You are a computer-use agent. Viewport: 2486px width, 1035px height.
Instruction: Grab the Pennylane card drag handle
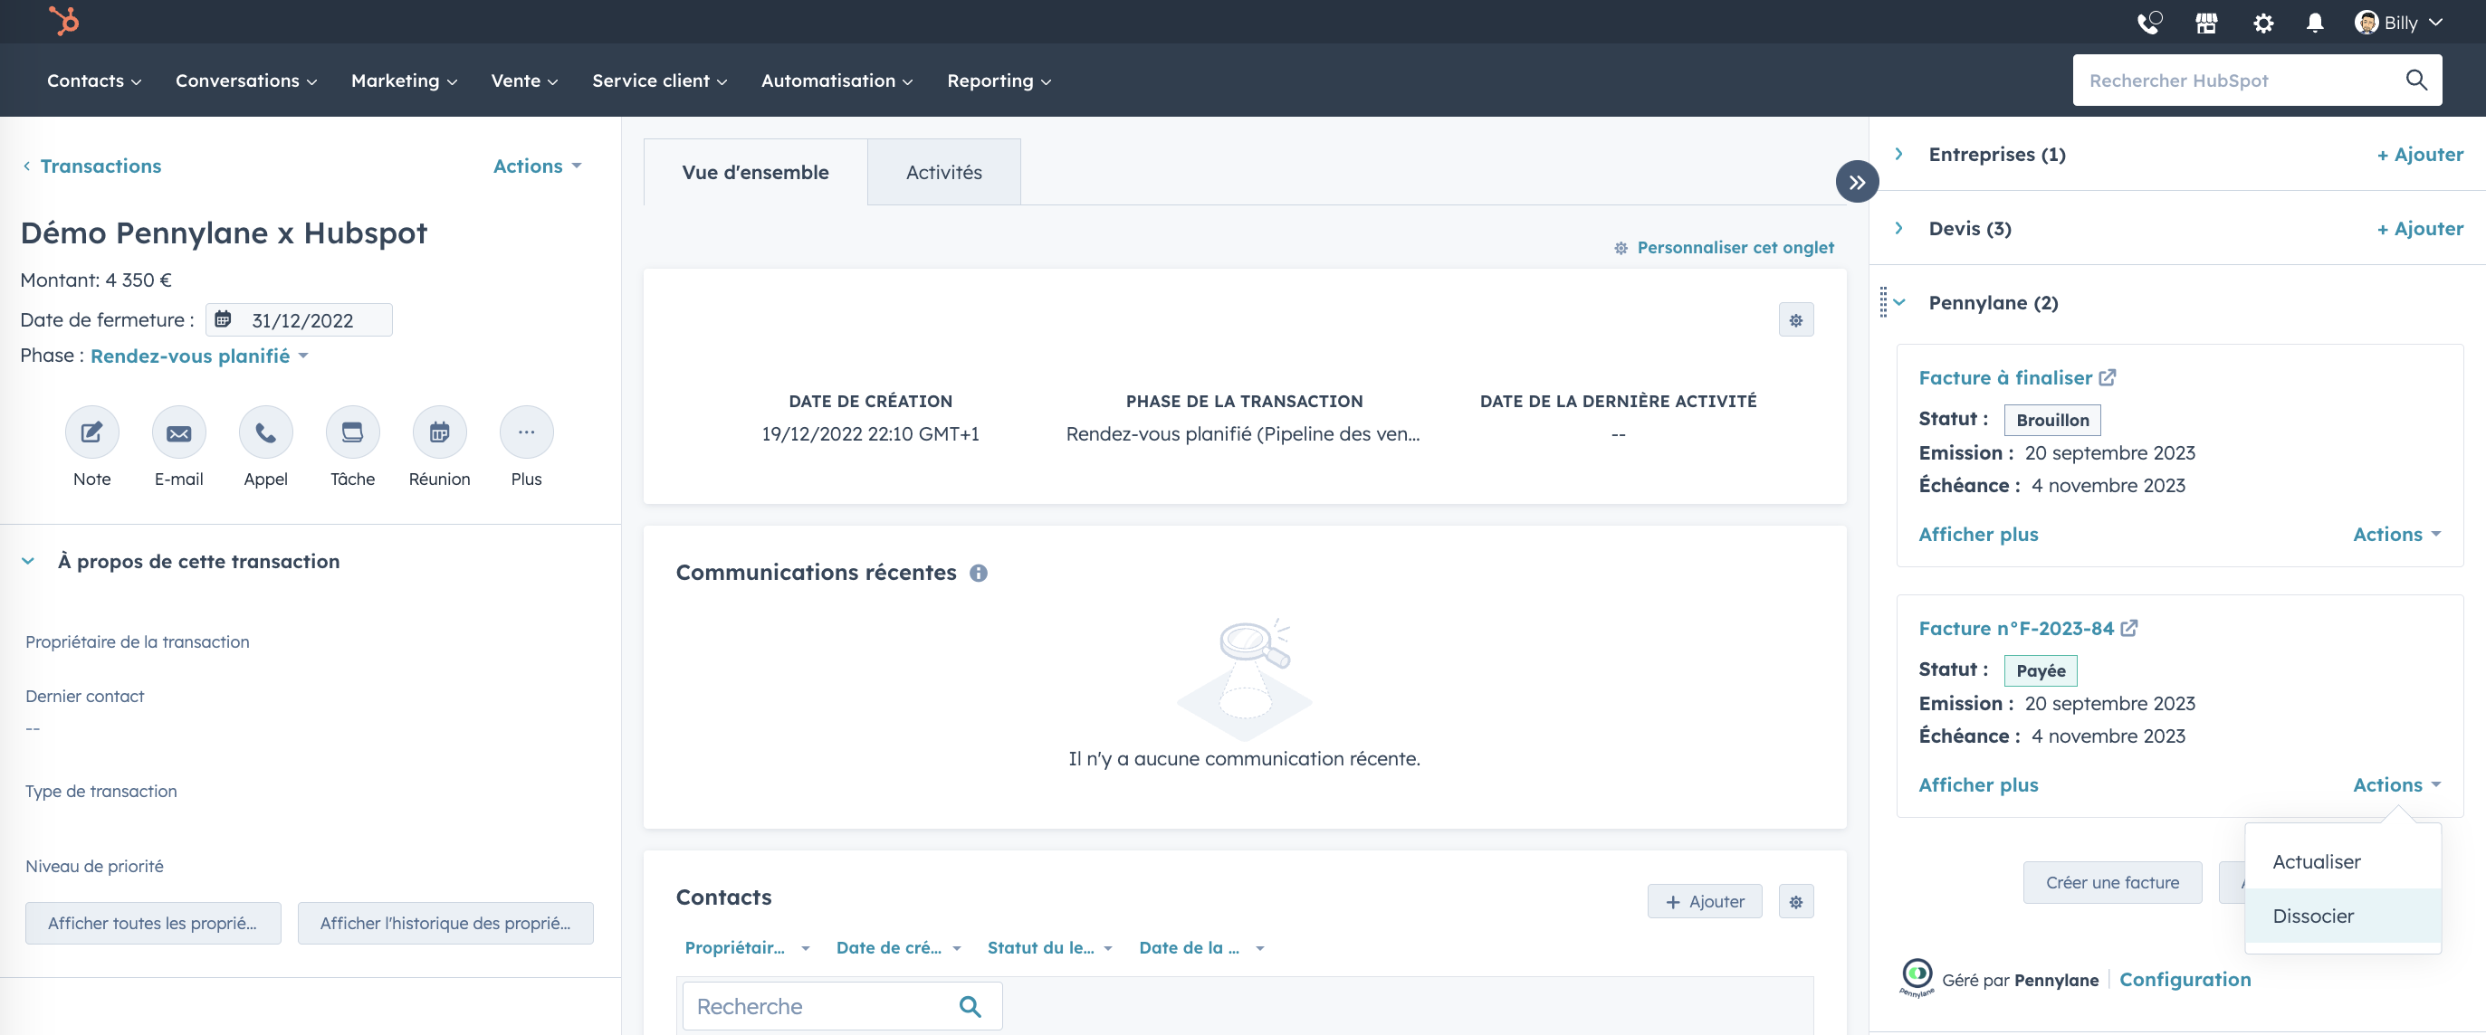click(x=1883, y=302)
